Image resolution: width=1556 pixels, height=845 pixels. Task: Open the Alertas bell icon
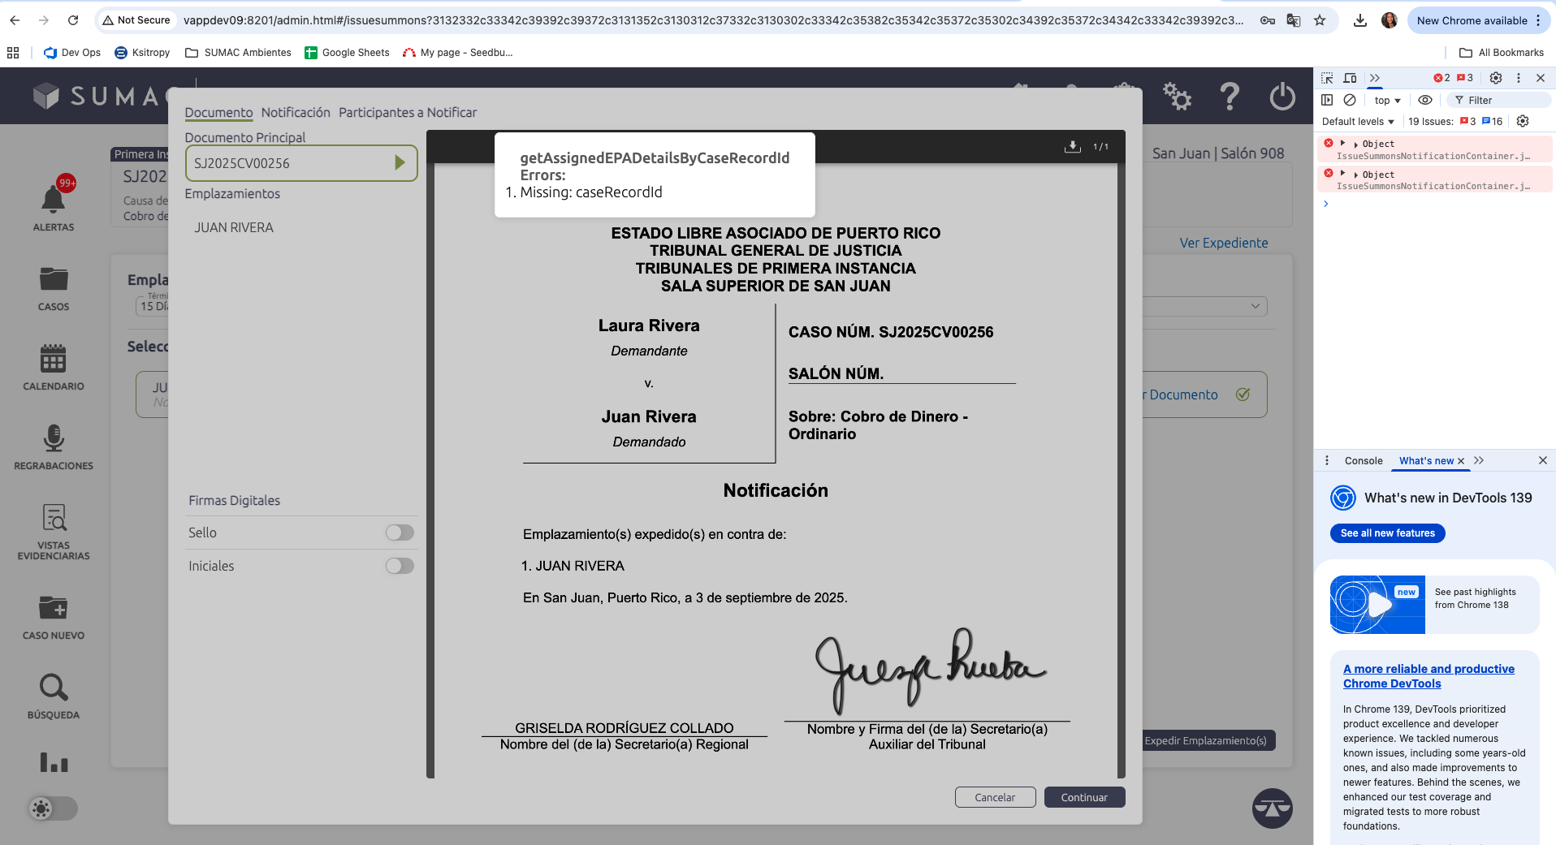54,199
